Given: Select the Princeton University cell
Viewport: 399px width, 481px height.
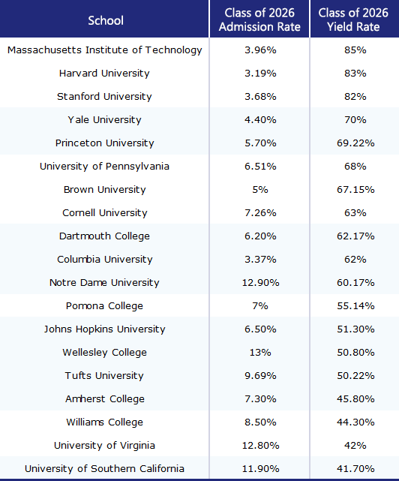Looking at the screenshot, I should (104, 143).
